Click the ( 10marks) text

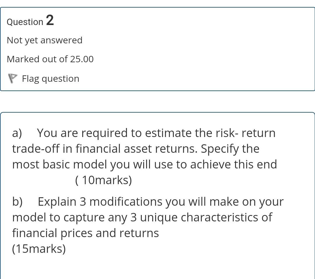[x=104, y=180]
